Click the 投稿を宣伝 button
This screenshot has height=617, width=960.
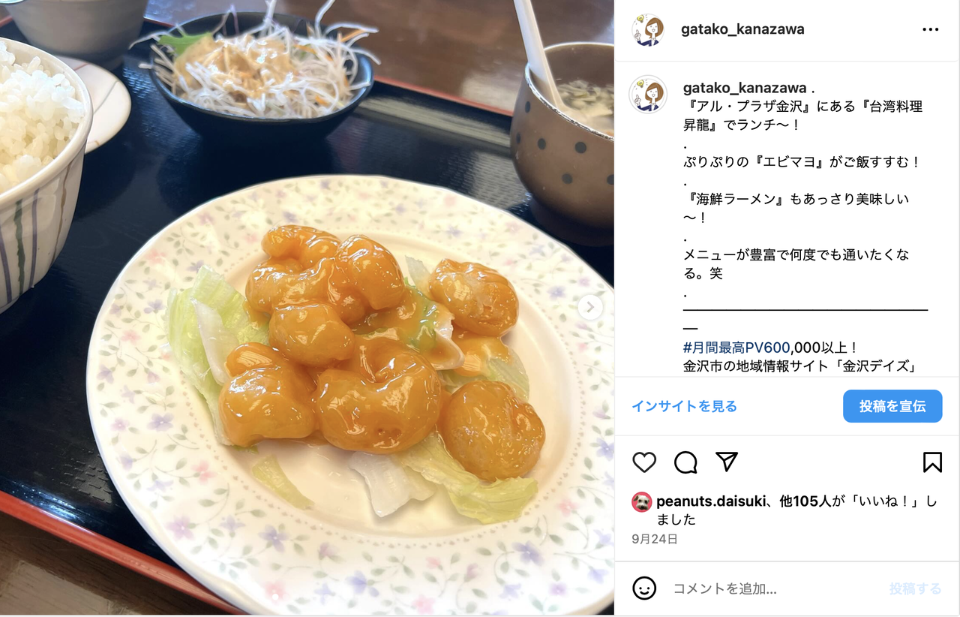click(x=892, y=406)
